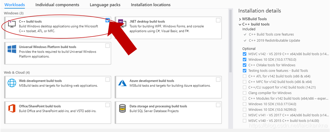The height and width of the screenshot is (132, 331).
Task: Open the Installation locations tab
Action: (x=151, y=5)
